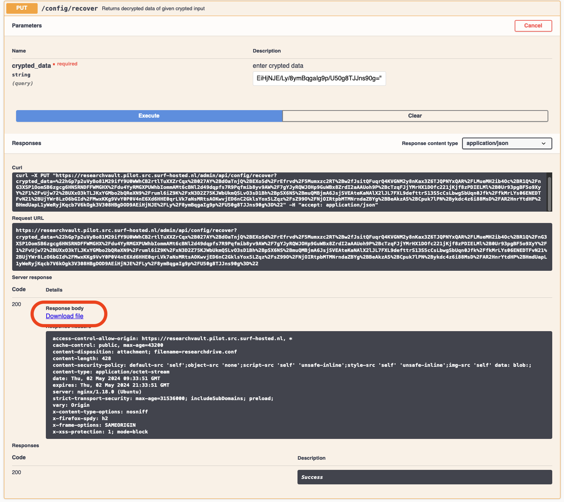The image size is (564, 502).
Task: Click the vary: Origin header line
Action: click(x=71, y=405)
